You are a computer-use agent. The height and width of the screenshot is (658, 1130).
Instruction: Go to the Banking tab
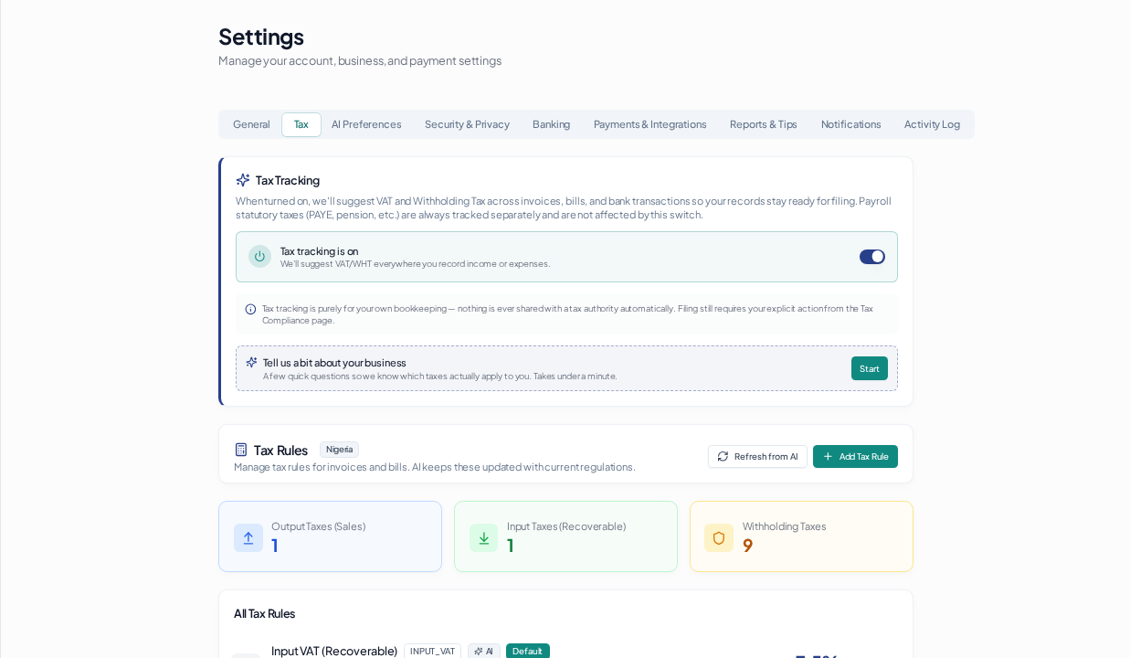click(x=551, y=124)
